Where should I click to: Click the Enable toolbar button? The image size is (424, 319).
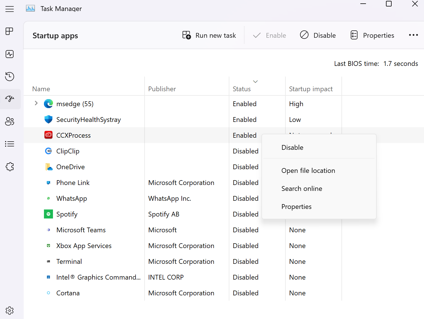point(269,35)
